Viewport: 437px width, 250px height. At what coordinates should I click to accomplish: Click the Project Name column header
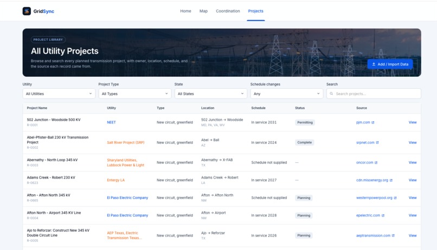(x=37, y=108)
